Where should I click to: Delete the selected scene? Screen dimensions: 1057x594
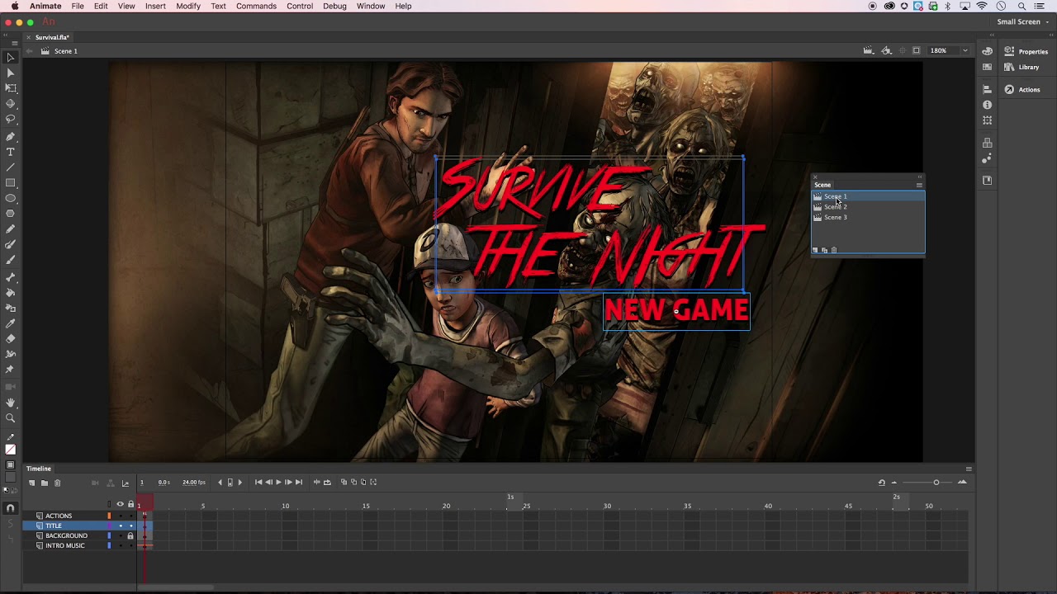pos(834,250)
